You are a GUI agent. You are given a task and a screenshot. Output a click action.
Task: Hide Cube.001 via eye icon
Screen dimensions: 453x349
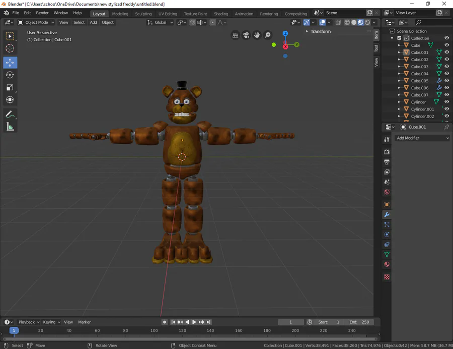446,52
